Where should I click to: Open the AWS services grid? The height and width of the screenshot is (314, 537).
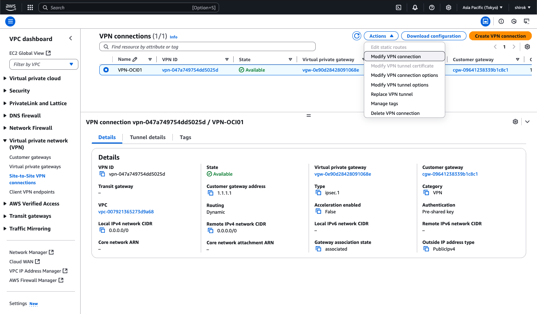30,7
